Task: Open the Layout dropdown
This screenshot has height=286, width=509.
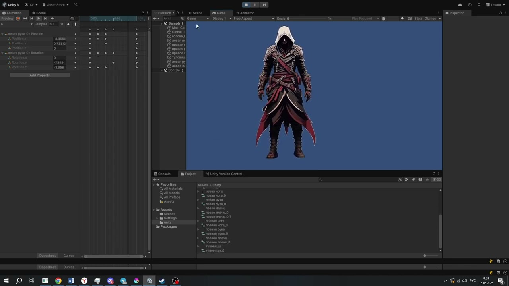Action: pos(495,5)
